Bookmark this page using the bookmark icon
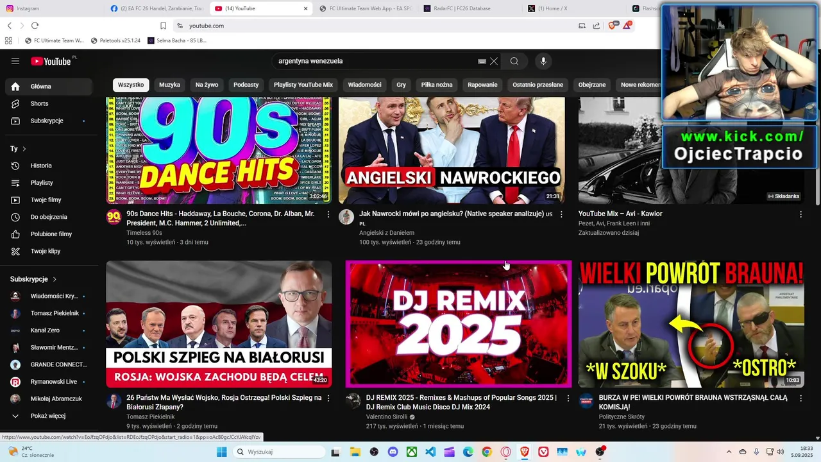Viewport: 821px width, 462px height. [x=163, y=26]
